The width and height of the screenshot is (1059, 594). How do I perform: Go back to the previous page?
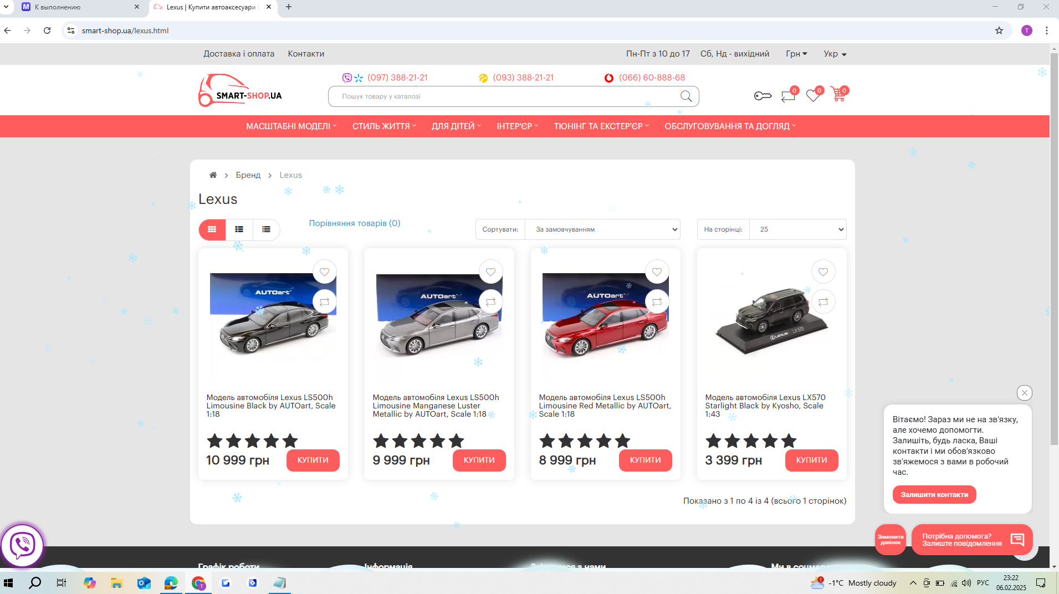pyautogui.click(x=8, y=30)
